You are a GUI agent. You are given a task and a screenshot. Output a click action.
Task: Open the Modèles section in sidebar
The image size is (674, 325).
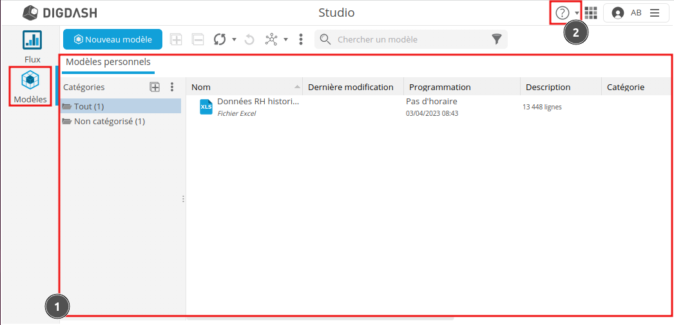[x=30, y=87]
